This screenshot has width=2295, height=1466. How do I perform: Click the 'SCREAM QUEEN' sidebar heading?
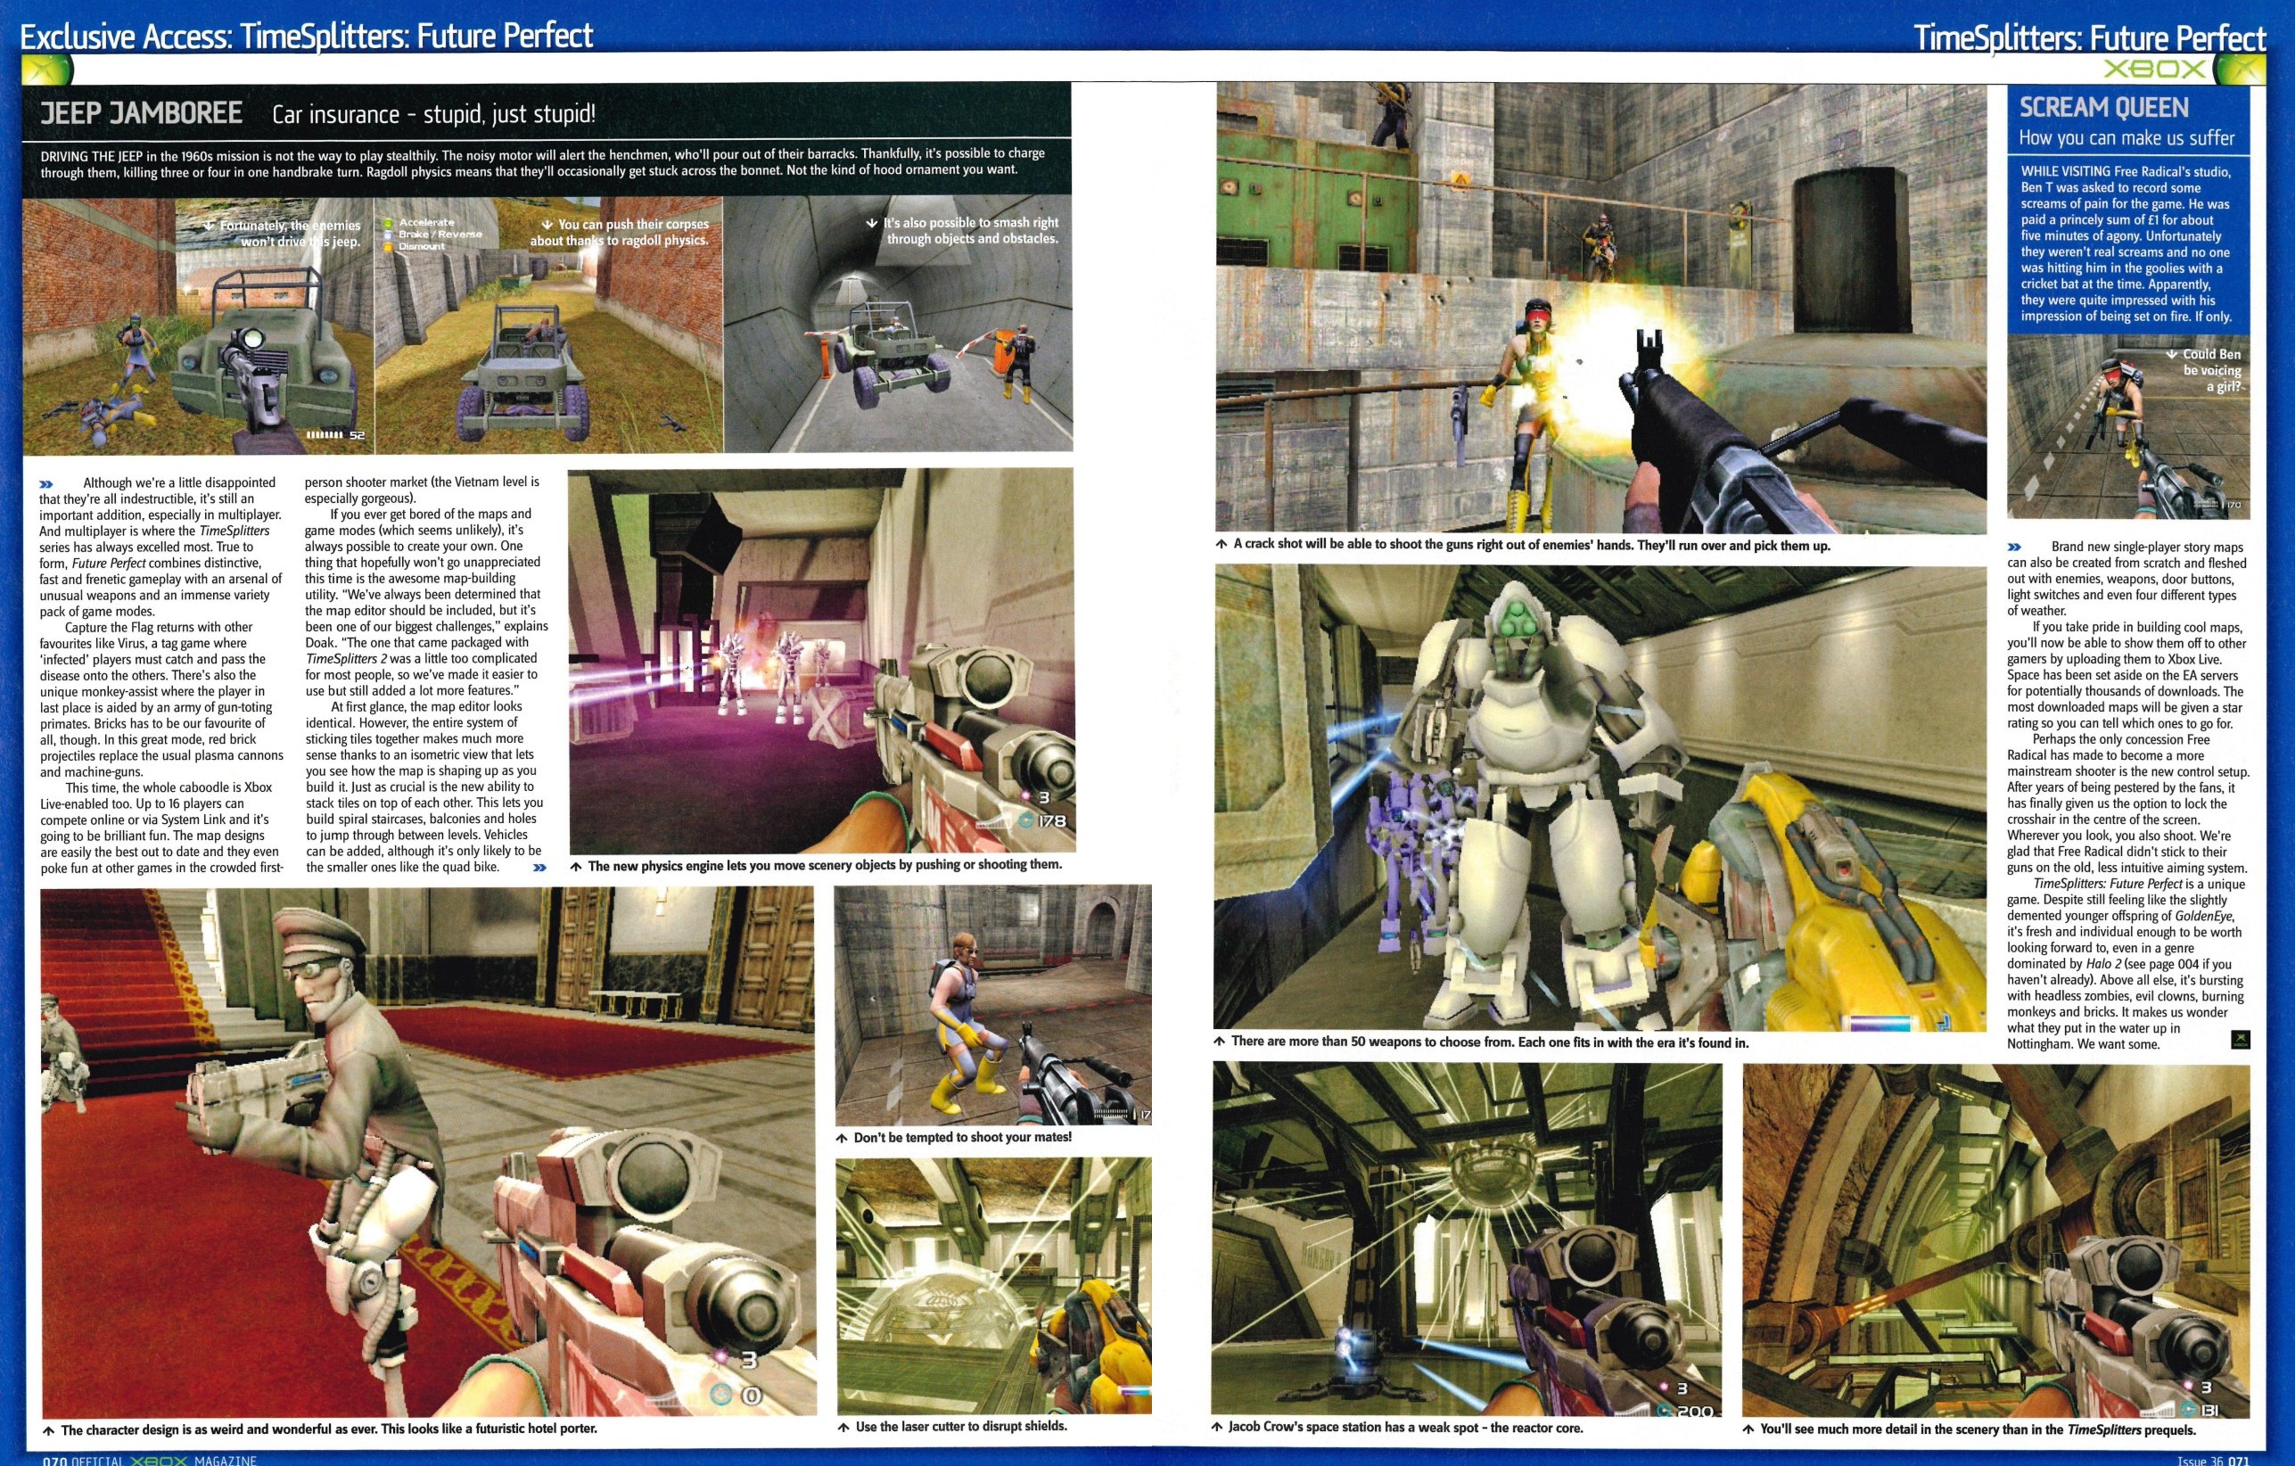coord(2103,107)
